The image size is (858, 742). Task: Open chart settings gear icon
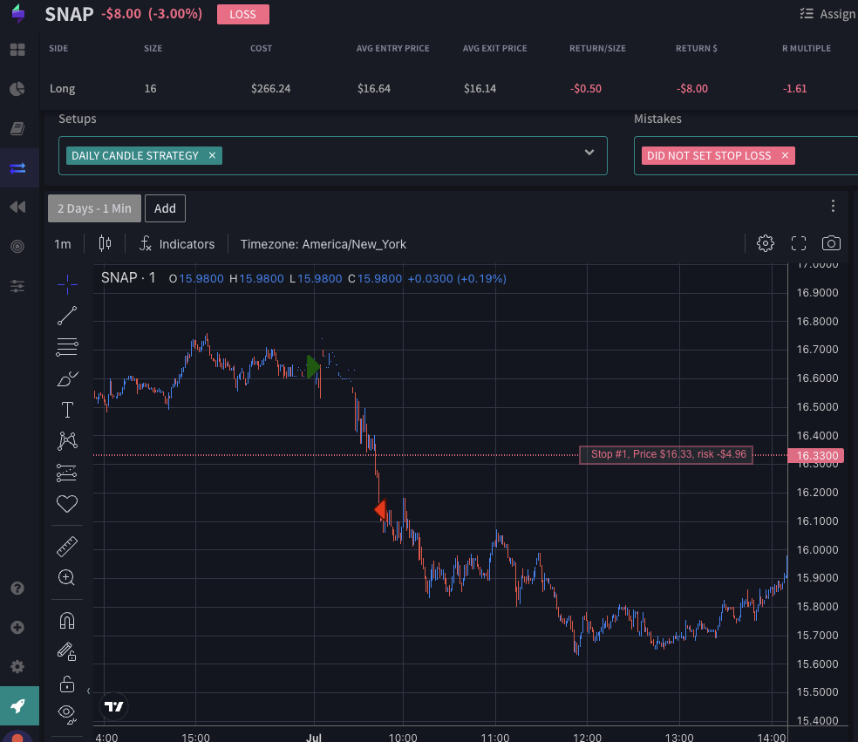(766, 243)
